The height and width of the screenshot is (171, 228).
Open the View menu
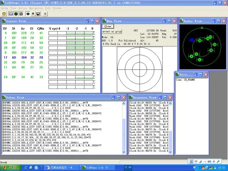pos(13,8)
